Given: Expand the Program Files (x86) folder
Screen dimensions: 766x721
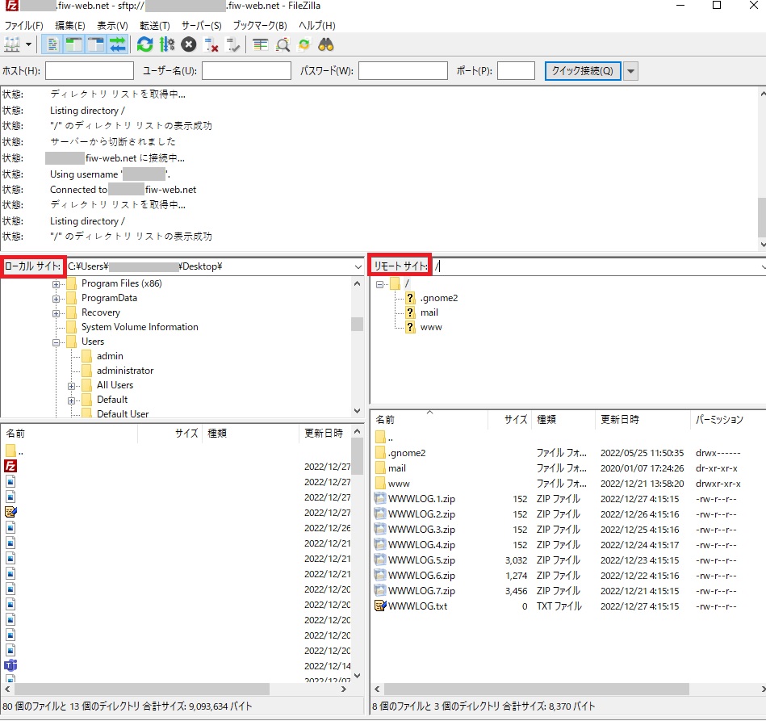Looking at the screenshot, I should 57,284.
